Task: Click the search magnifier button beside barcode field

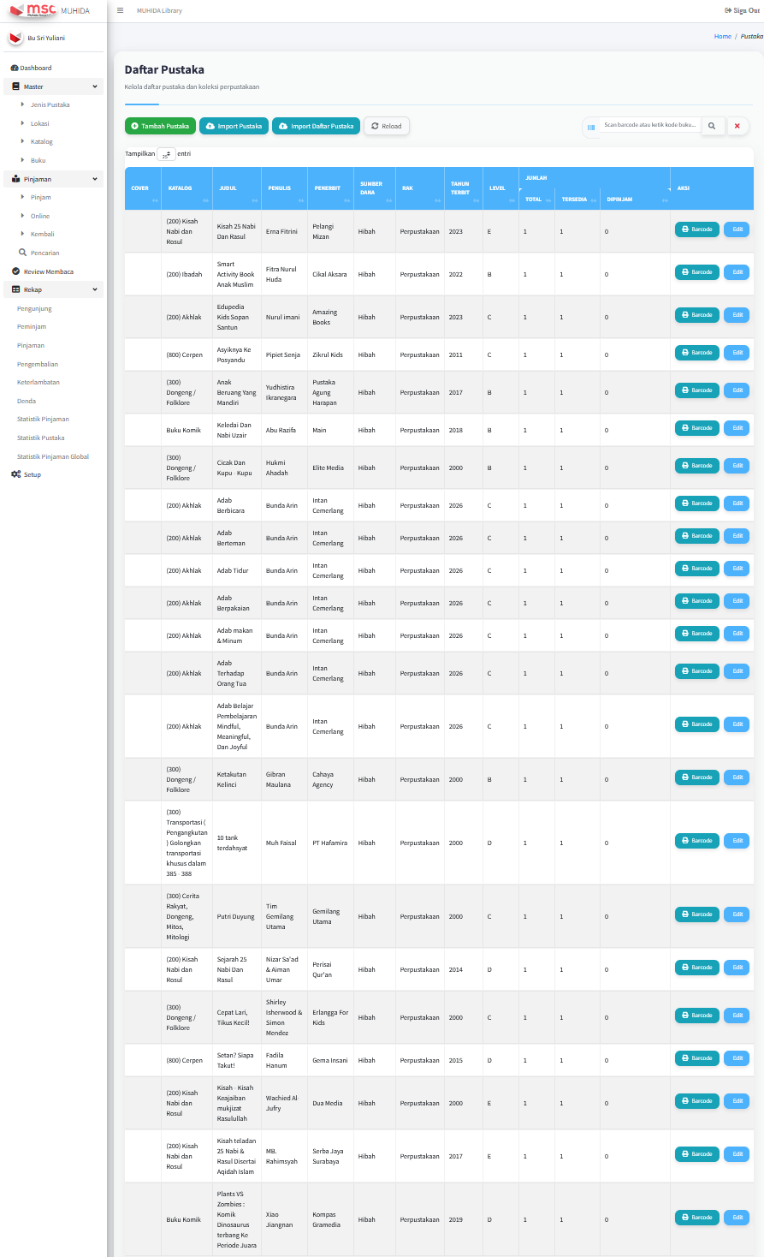Action: click(x=712, y=127)
